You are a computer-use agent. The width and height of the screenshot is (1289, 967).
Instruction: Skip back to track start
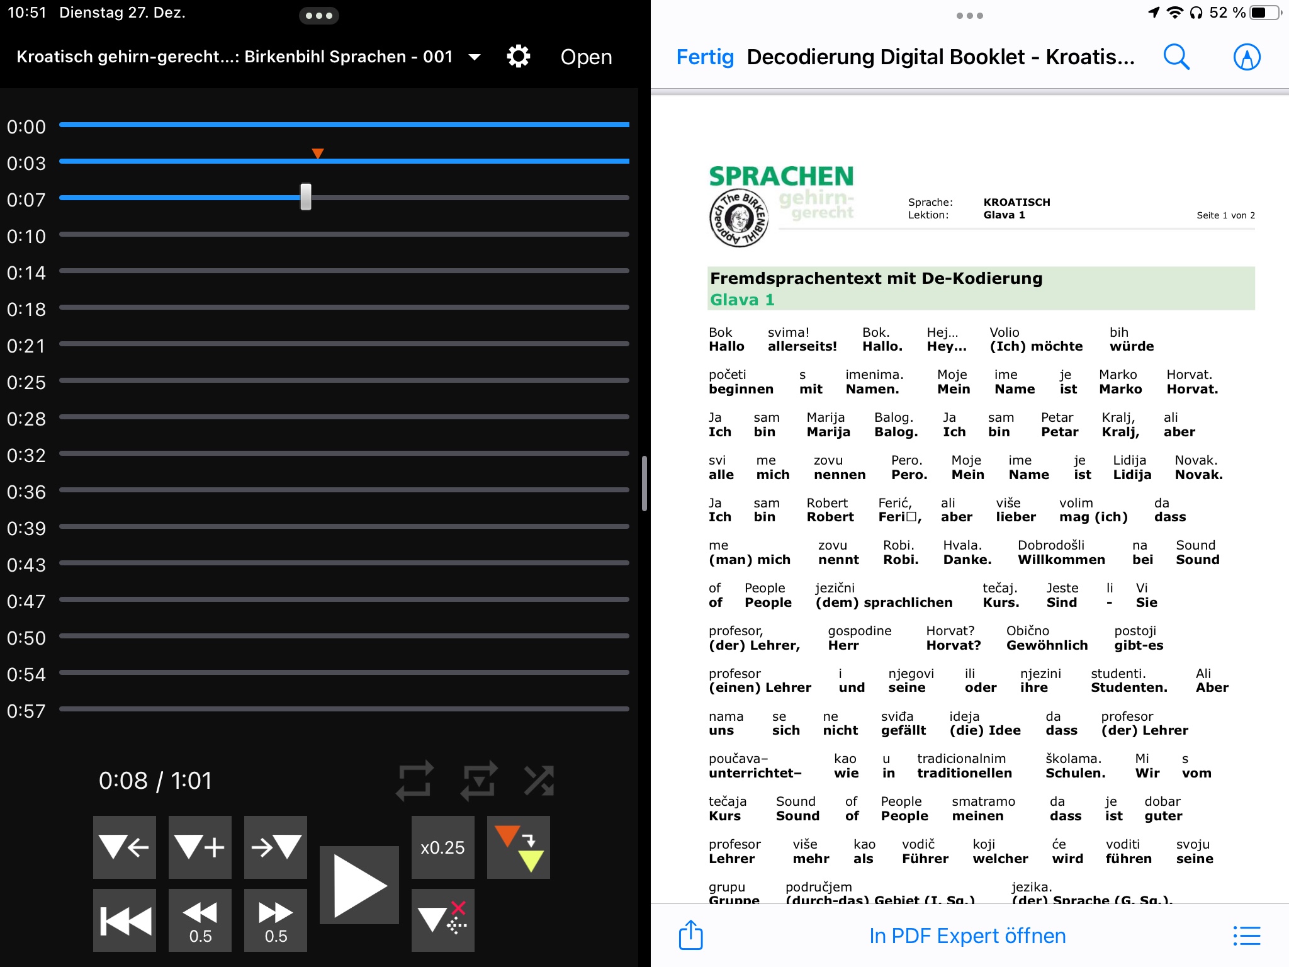point(124,920)
